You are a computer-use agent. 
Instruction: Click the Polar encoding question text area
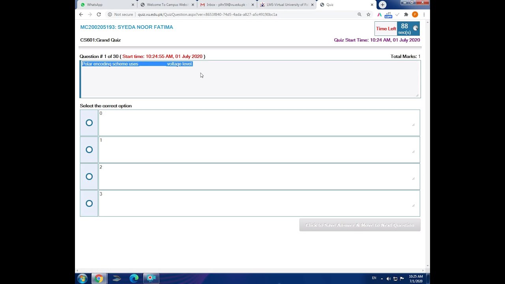click(x=250, y=79)
